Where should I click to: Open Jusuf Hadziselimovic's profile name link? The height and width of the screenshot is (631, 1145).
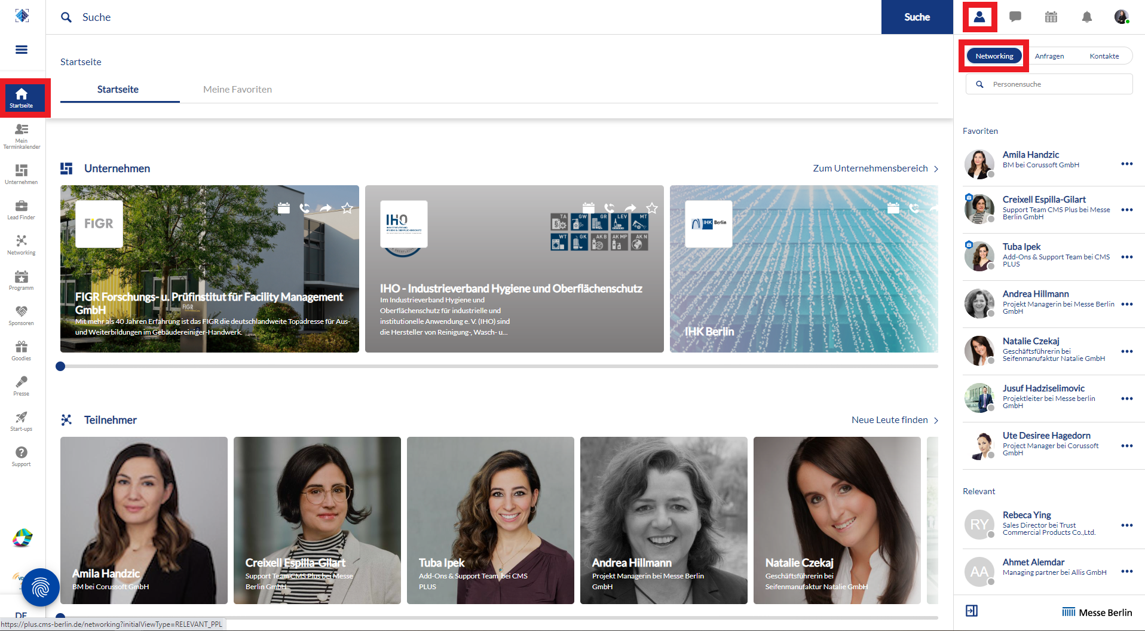point(1043,388)
